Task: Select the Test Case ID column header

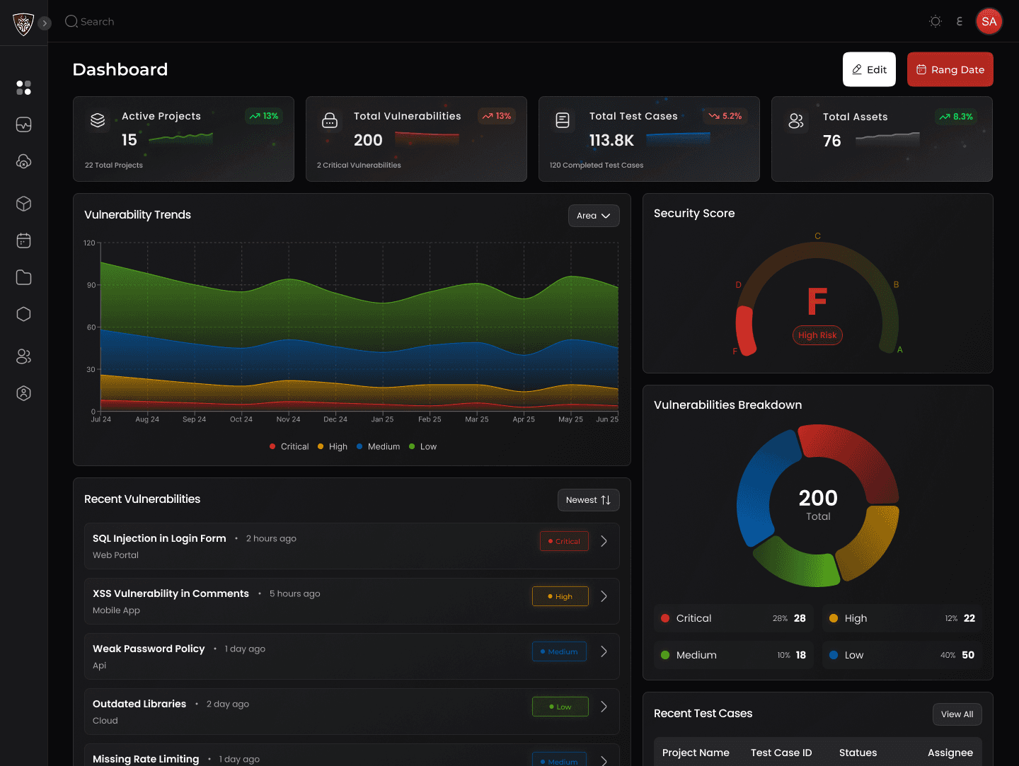Action: tap(781, 753)
